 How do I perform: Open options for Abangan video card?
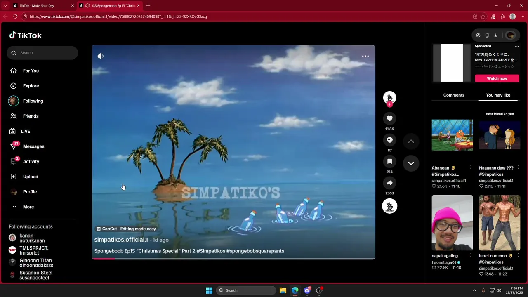tap(471, 167)
